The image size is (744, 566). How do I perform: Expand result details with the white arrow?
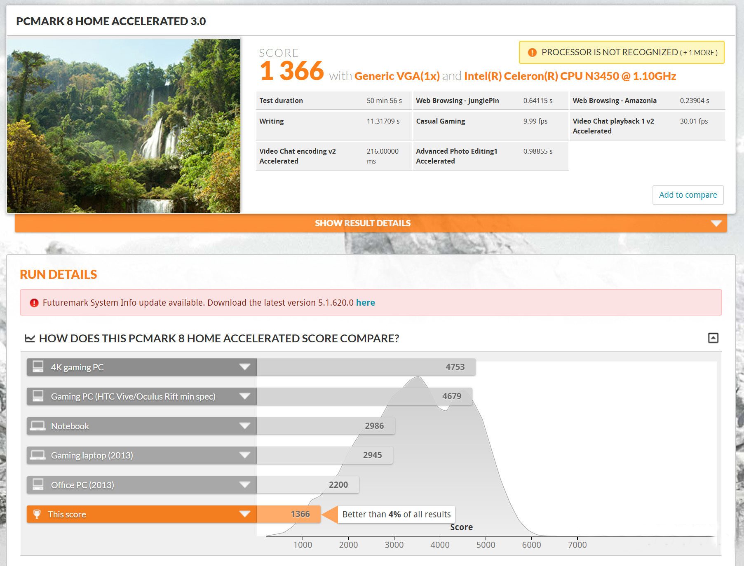[716, 223]
